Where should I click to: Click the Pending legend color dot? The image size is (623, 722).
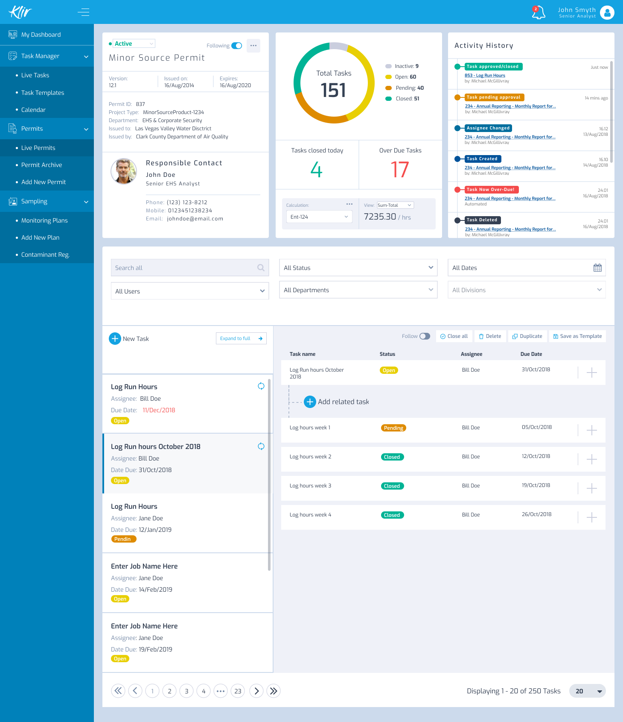click(388, 88)
